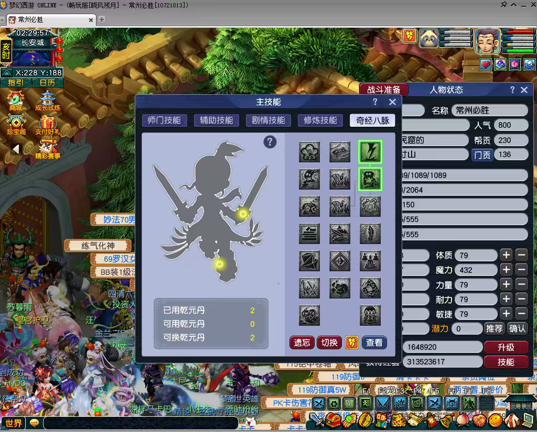Select the text lines tablet meridian icon

309,234
